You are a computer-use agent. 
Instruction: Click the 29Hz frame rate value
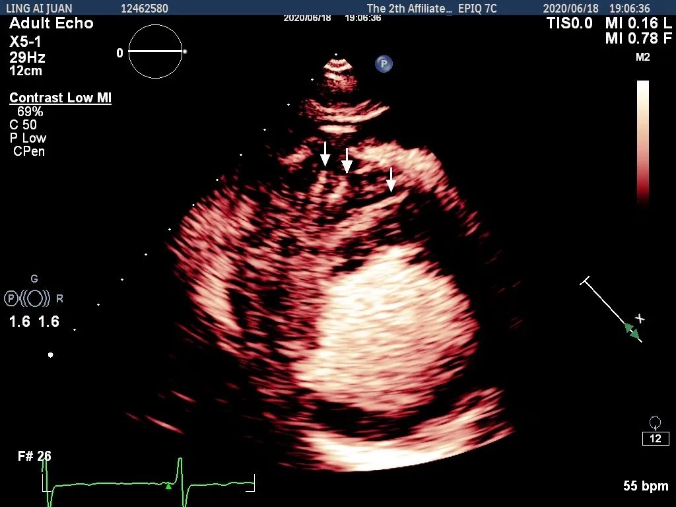[x=27, y=57]
